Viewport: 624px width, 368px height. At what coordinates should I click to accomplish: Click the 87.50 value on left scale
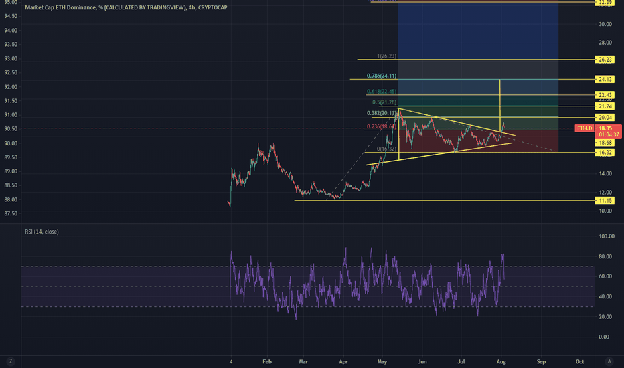pos(11,213)
